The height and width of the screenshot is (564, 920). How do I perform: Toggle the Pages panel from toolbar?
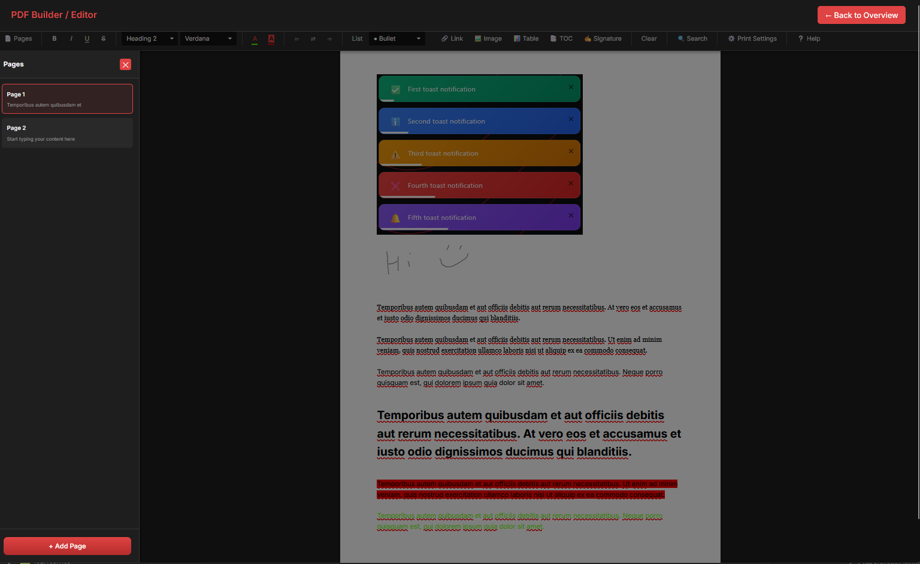[19, 39]
